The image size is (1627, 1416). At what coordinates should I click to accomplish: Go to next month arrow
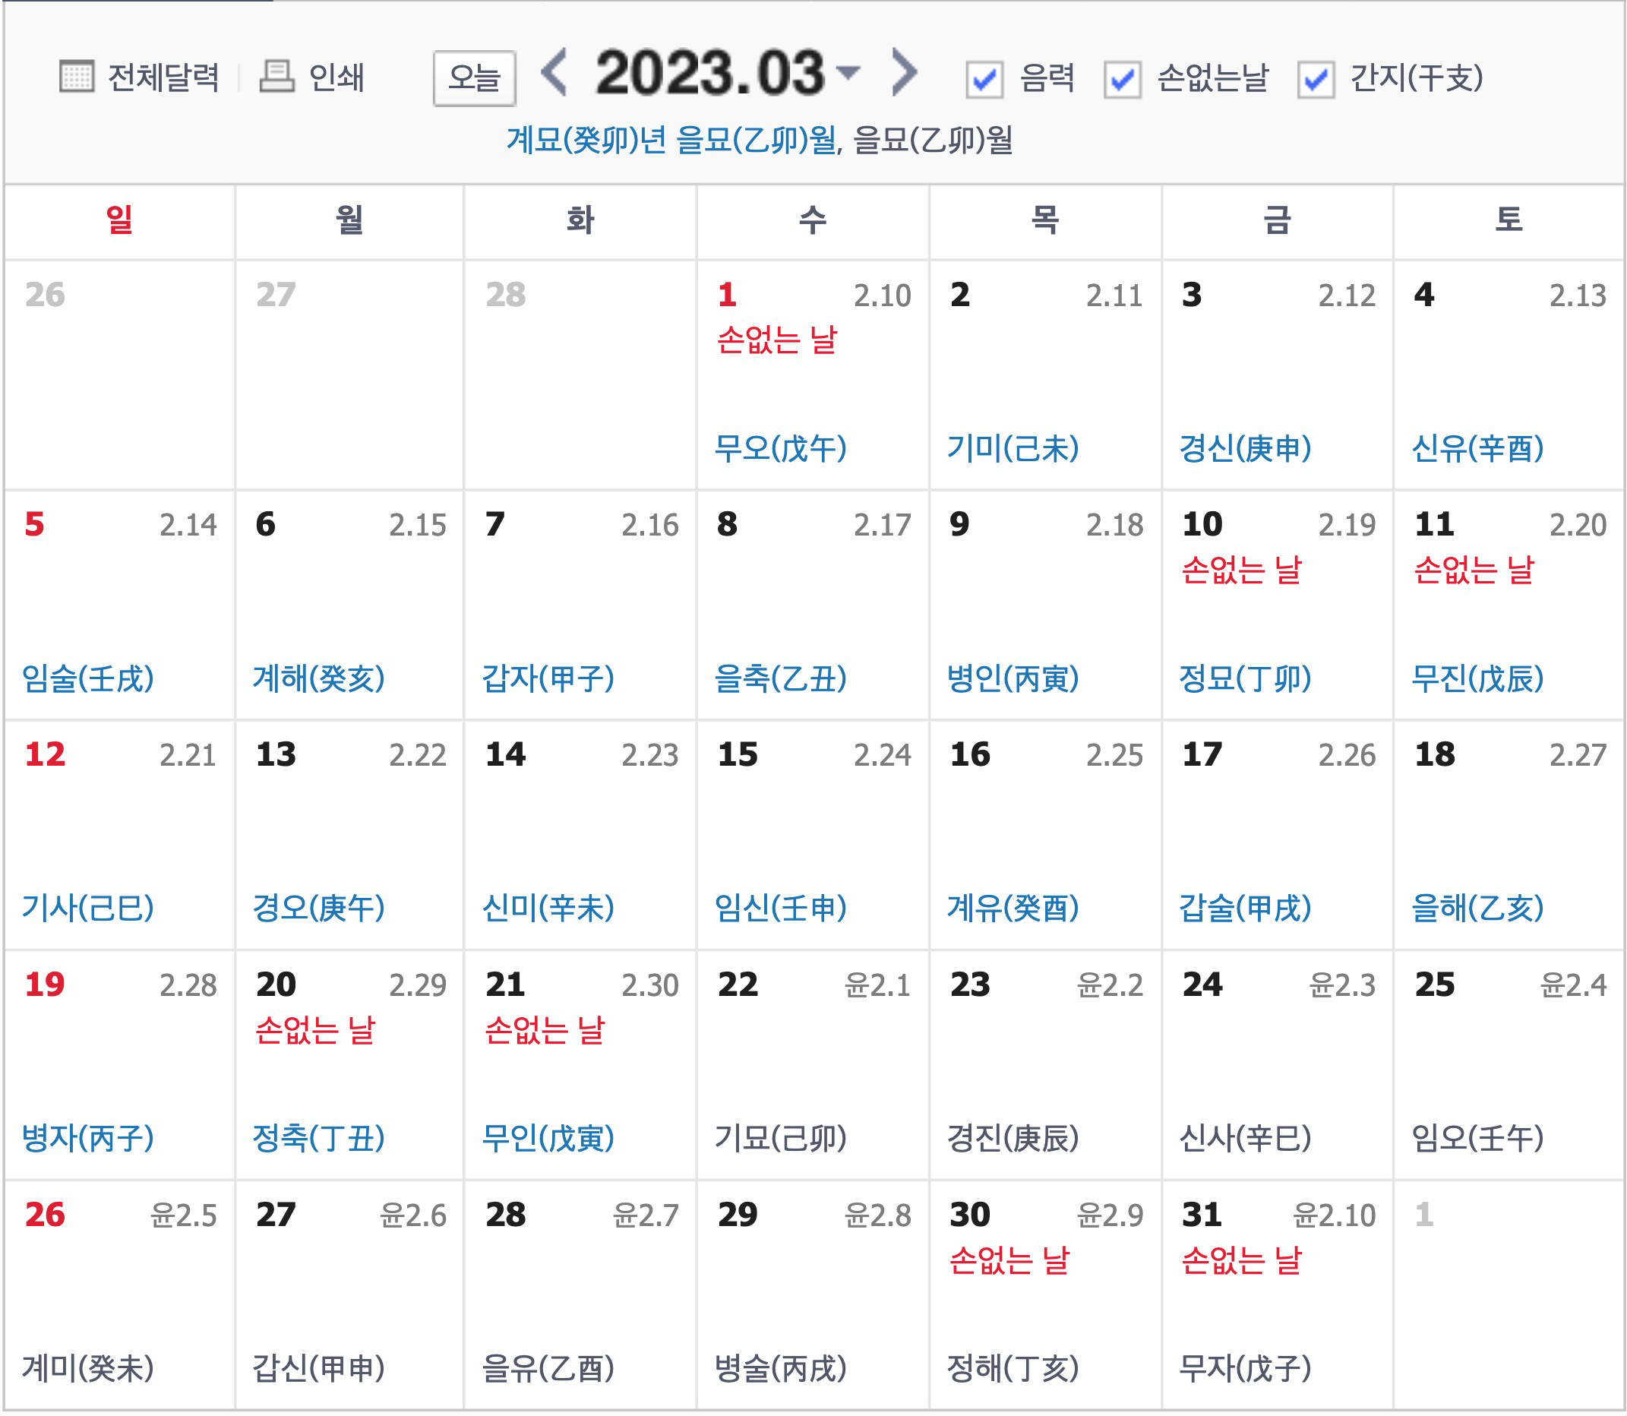[x=904, y=73]
